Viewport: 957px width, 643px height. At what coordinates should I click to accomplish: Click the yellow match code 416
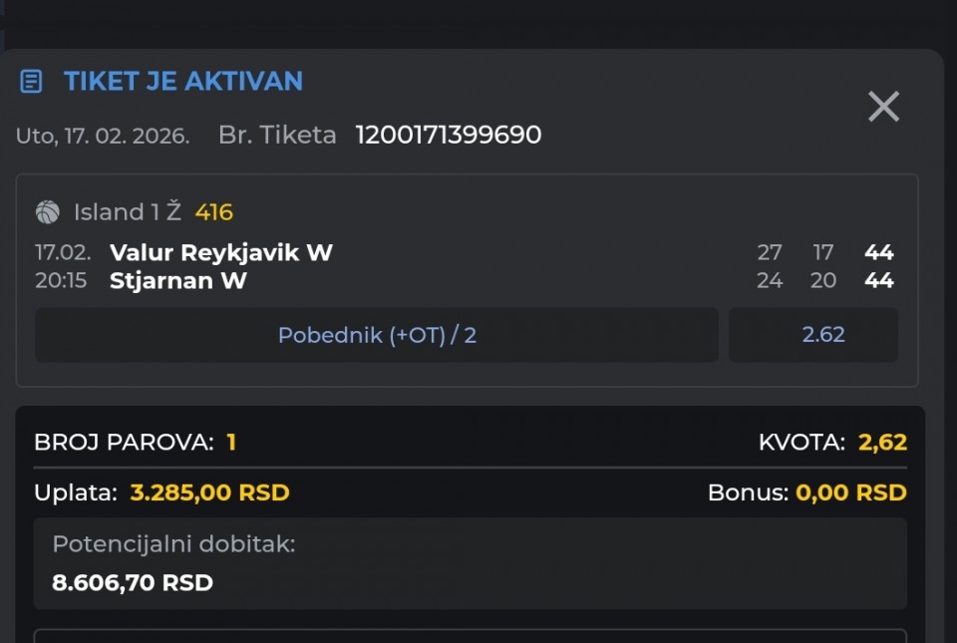pyautogui.click(x=214, y=212)
